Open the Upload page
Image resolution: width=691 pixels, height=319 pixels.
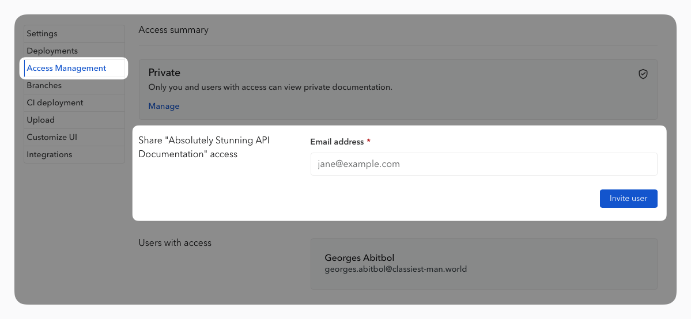(x=40, y=120)
